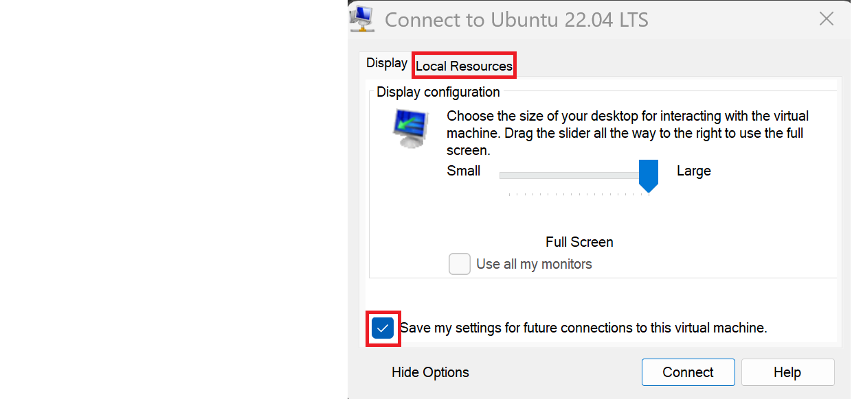852x399 pixels.
Task: Click the slider track near the Small end
Action: [522, 176]
